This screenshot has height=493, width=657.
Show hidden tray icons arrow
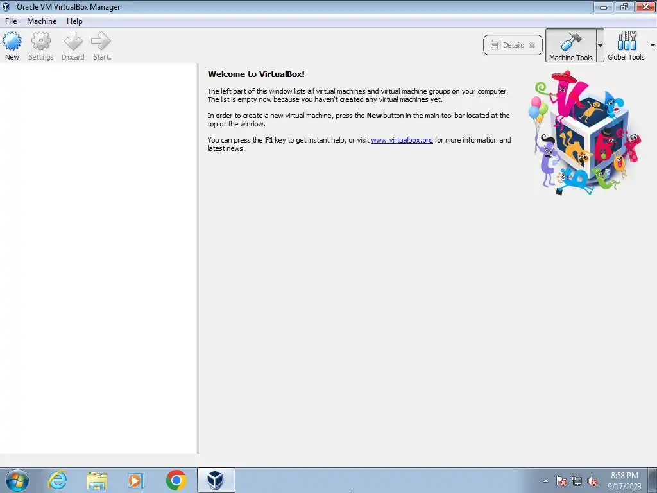tap(545, 481)
